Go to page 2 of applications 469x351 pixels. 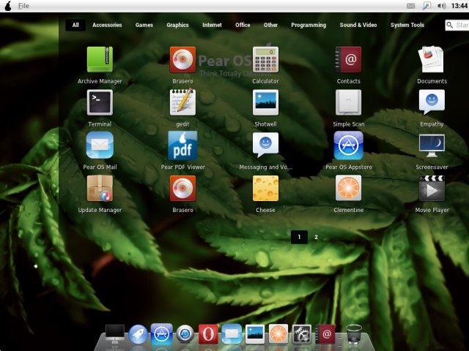(x=316, y=237)
